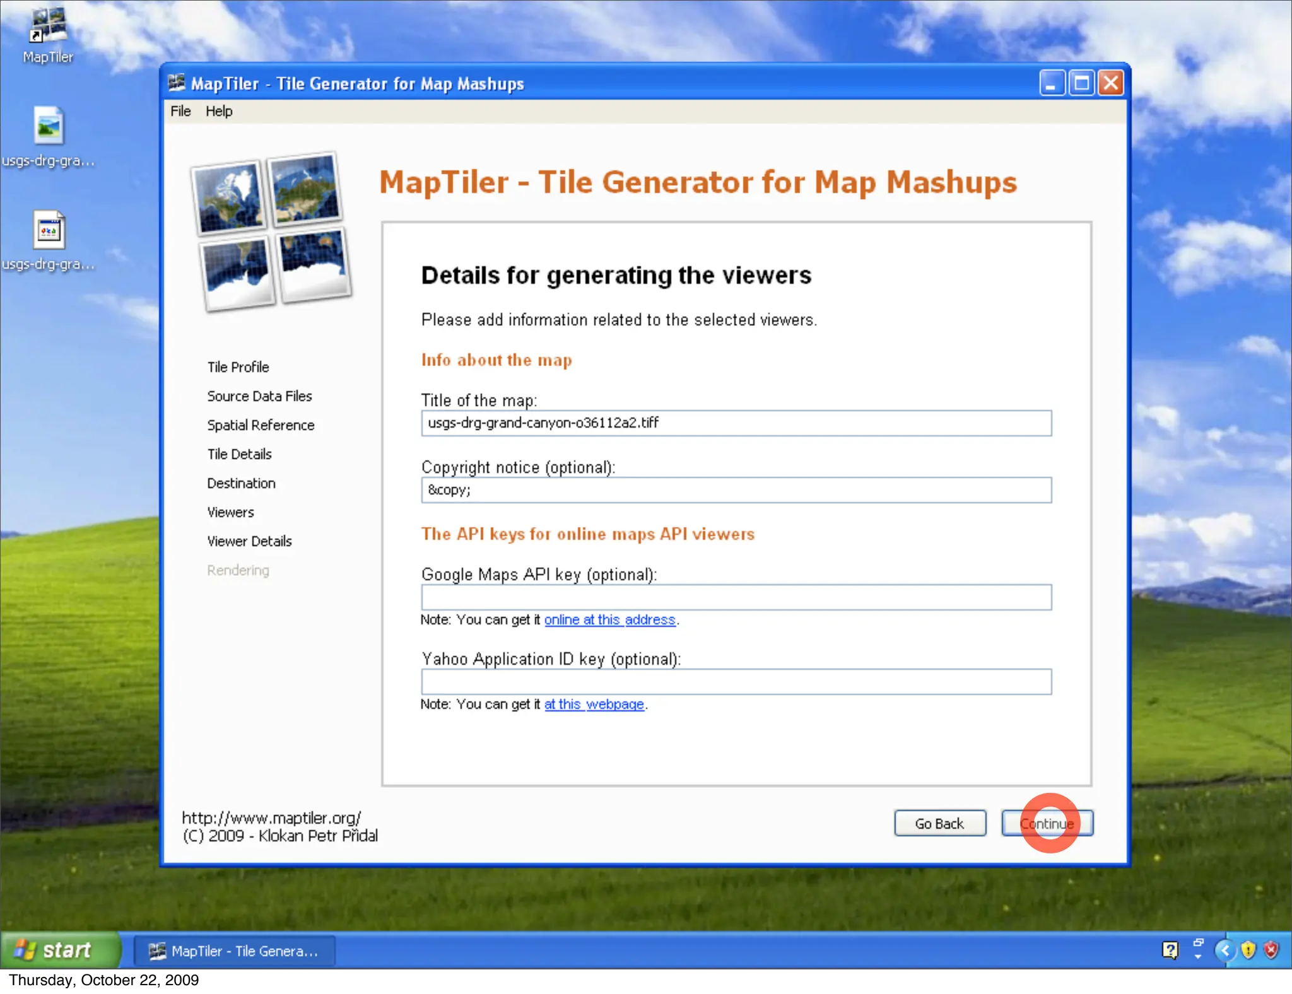
Task: Expand hidden tray icons with arrow button
Action: (1224, 950)
